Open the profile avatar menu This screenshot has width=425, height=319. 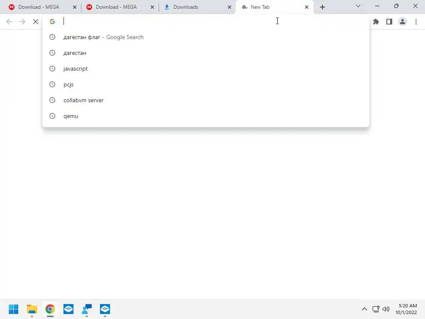click(x=403, y=22)
